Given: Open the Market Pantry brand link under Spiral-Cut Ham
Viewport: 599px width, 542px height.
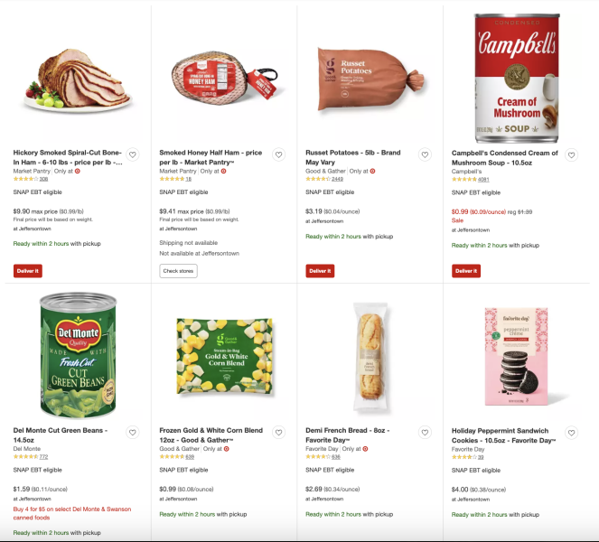Looking at the screenshot, I should pos(29,171).
